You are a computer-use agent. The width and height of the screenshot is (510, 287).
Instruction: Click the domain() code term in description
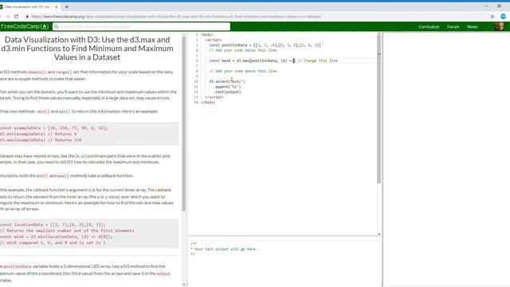(37, 72)
